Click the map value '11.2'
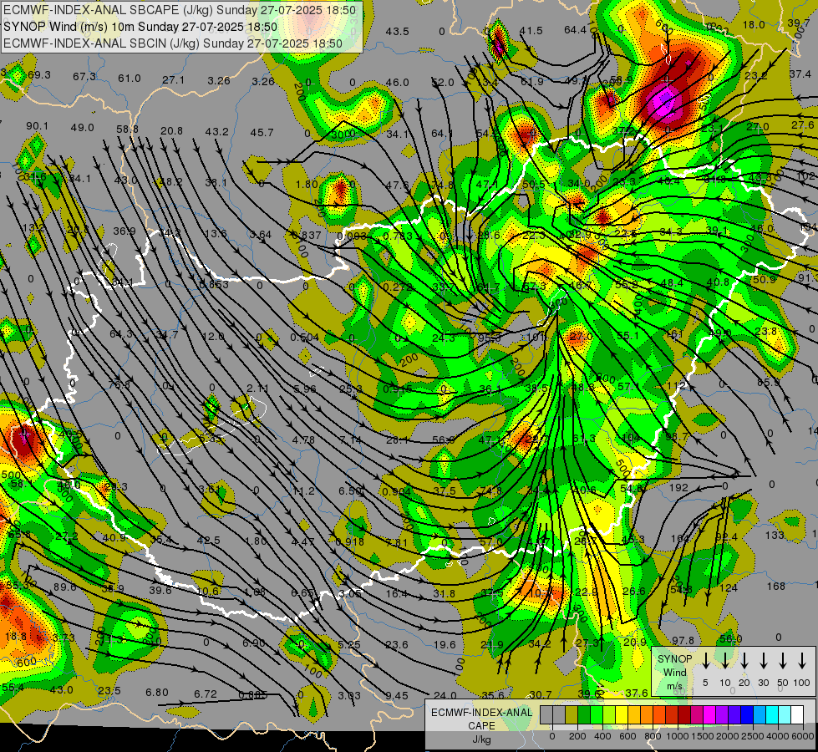The height and width of the screenshot is (752, 818). (x=303, y=490)
